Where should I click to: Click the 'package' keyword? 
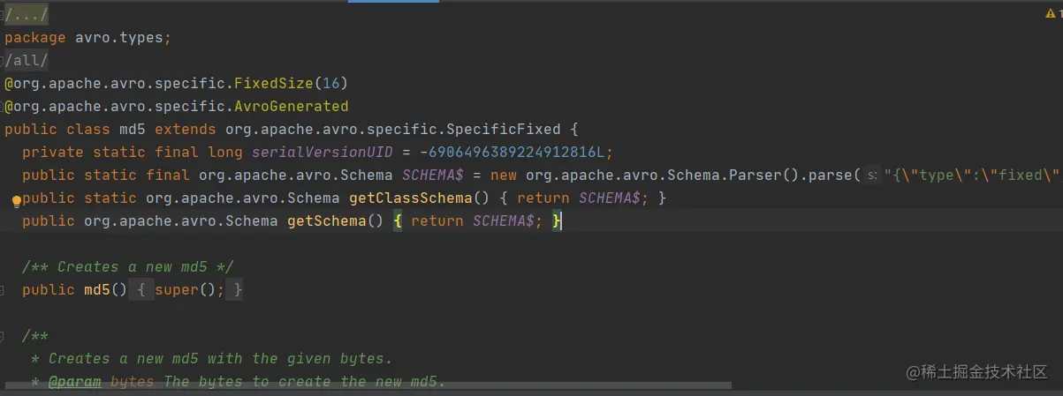tap(35, 38)
